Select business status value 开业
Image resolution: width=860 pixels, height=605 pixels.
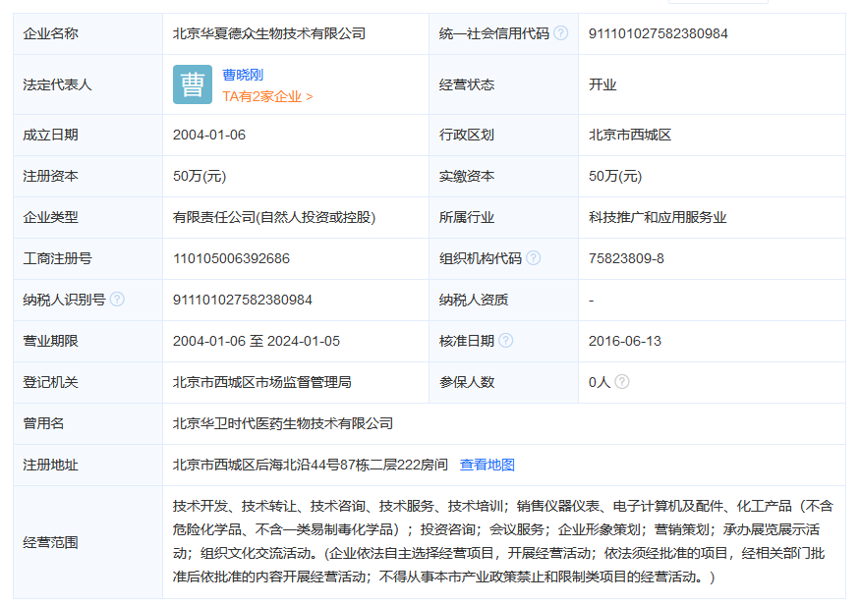pos(602,84)
